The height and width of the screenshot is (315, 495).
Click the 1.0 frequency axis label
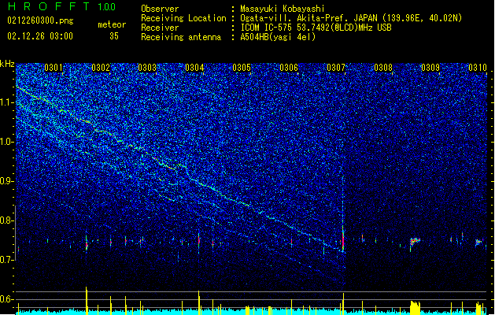[x=7, y=142]
